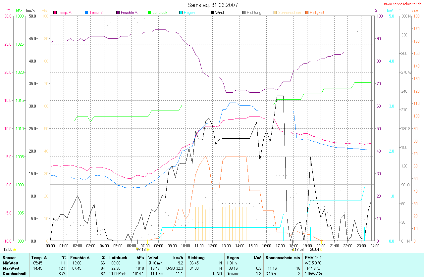
Task: Click the sunset icon at 17:56
Action: [x=293, y=250]
